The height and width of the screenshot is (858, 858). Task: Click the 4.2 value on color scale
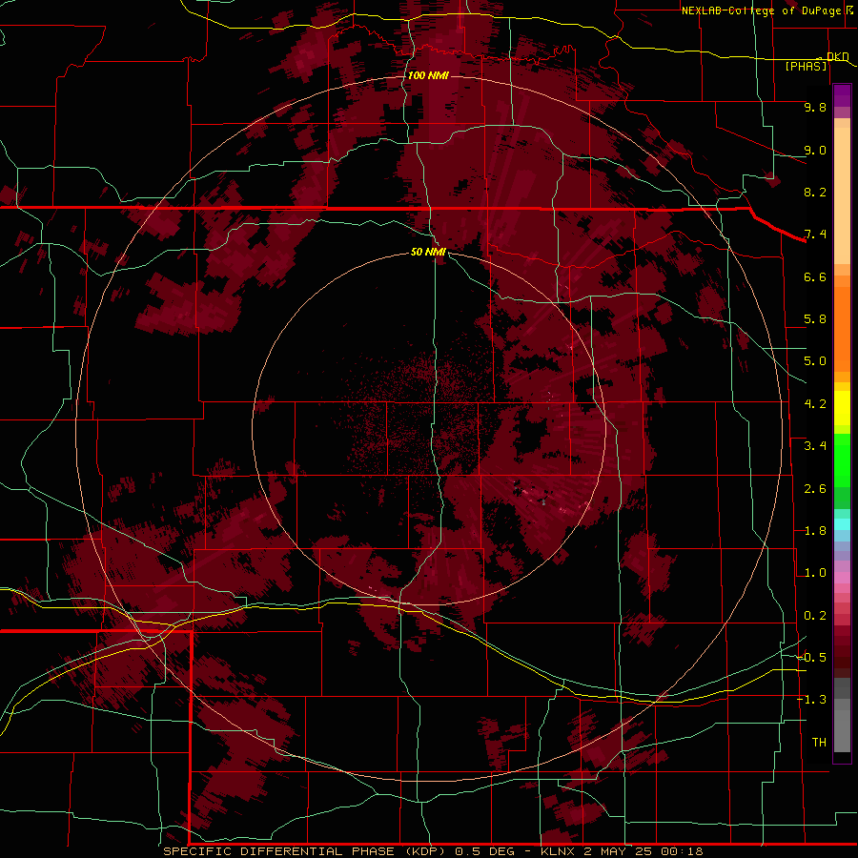point(815,404)
